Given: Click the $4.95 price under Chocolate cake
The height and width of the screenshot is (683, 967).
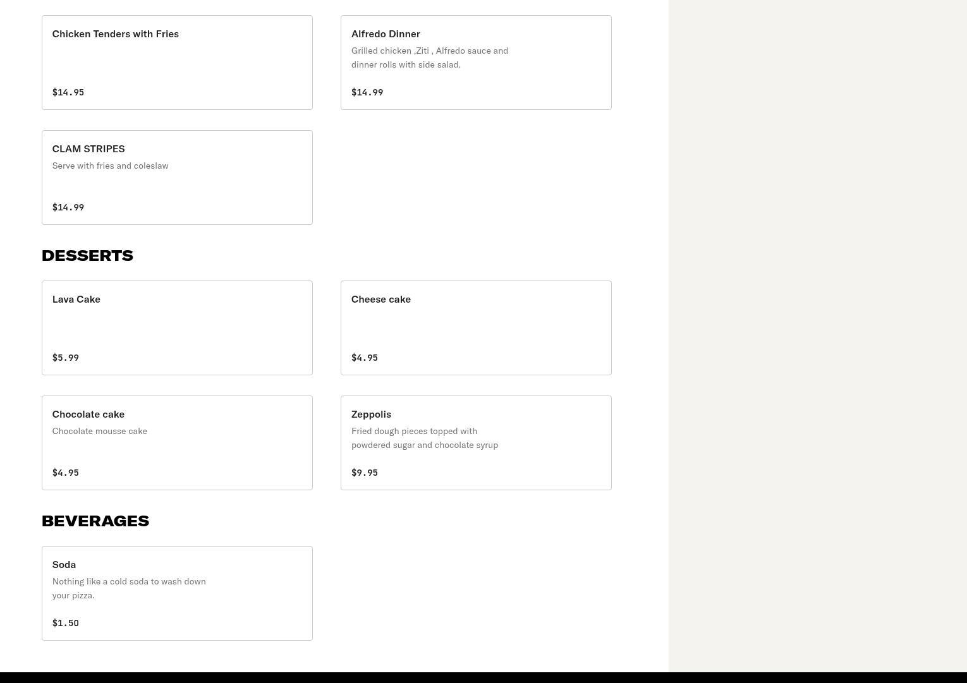Looking at the screenshot, I should click(x=66, y=473).
